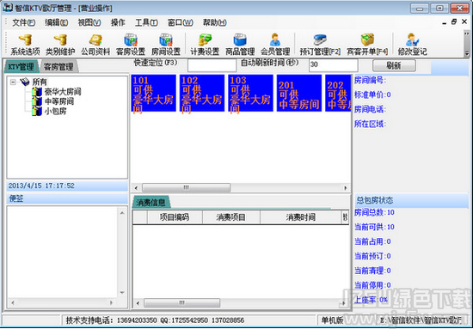Focus the 快速定位 input field

212,65
